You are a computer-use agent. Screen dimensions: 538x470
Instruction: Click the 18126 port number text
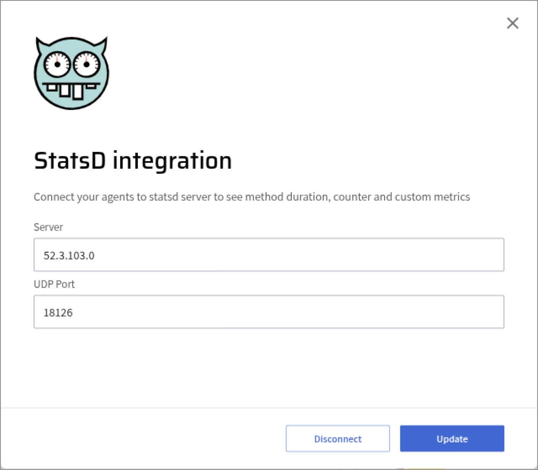58,313
